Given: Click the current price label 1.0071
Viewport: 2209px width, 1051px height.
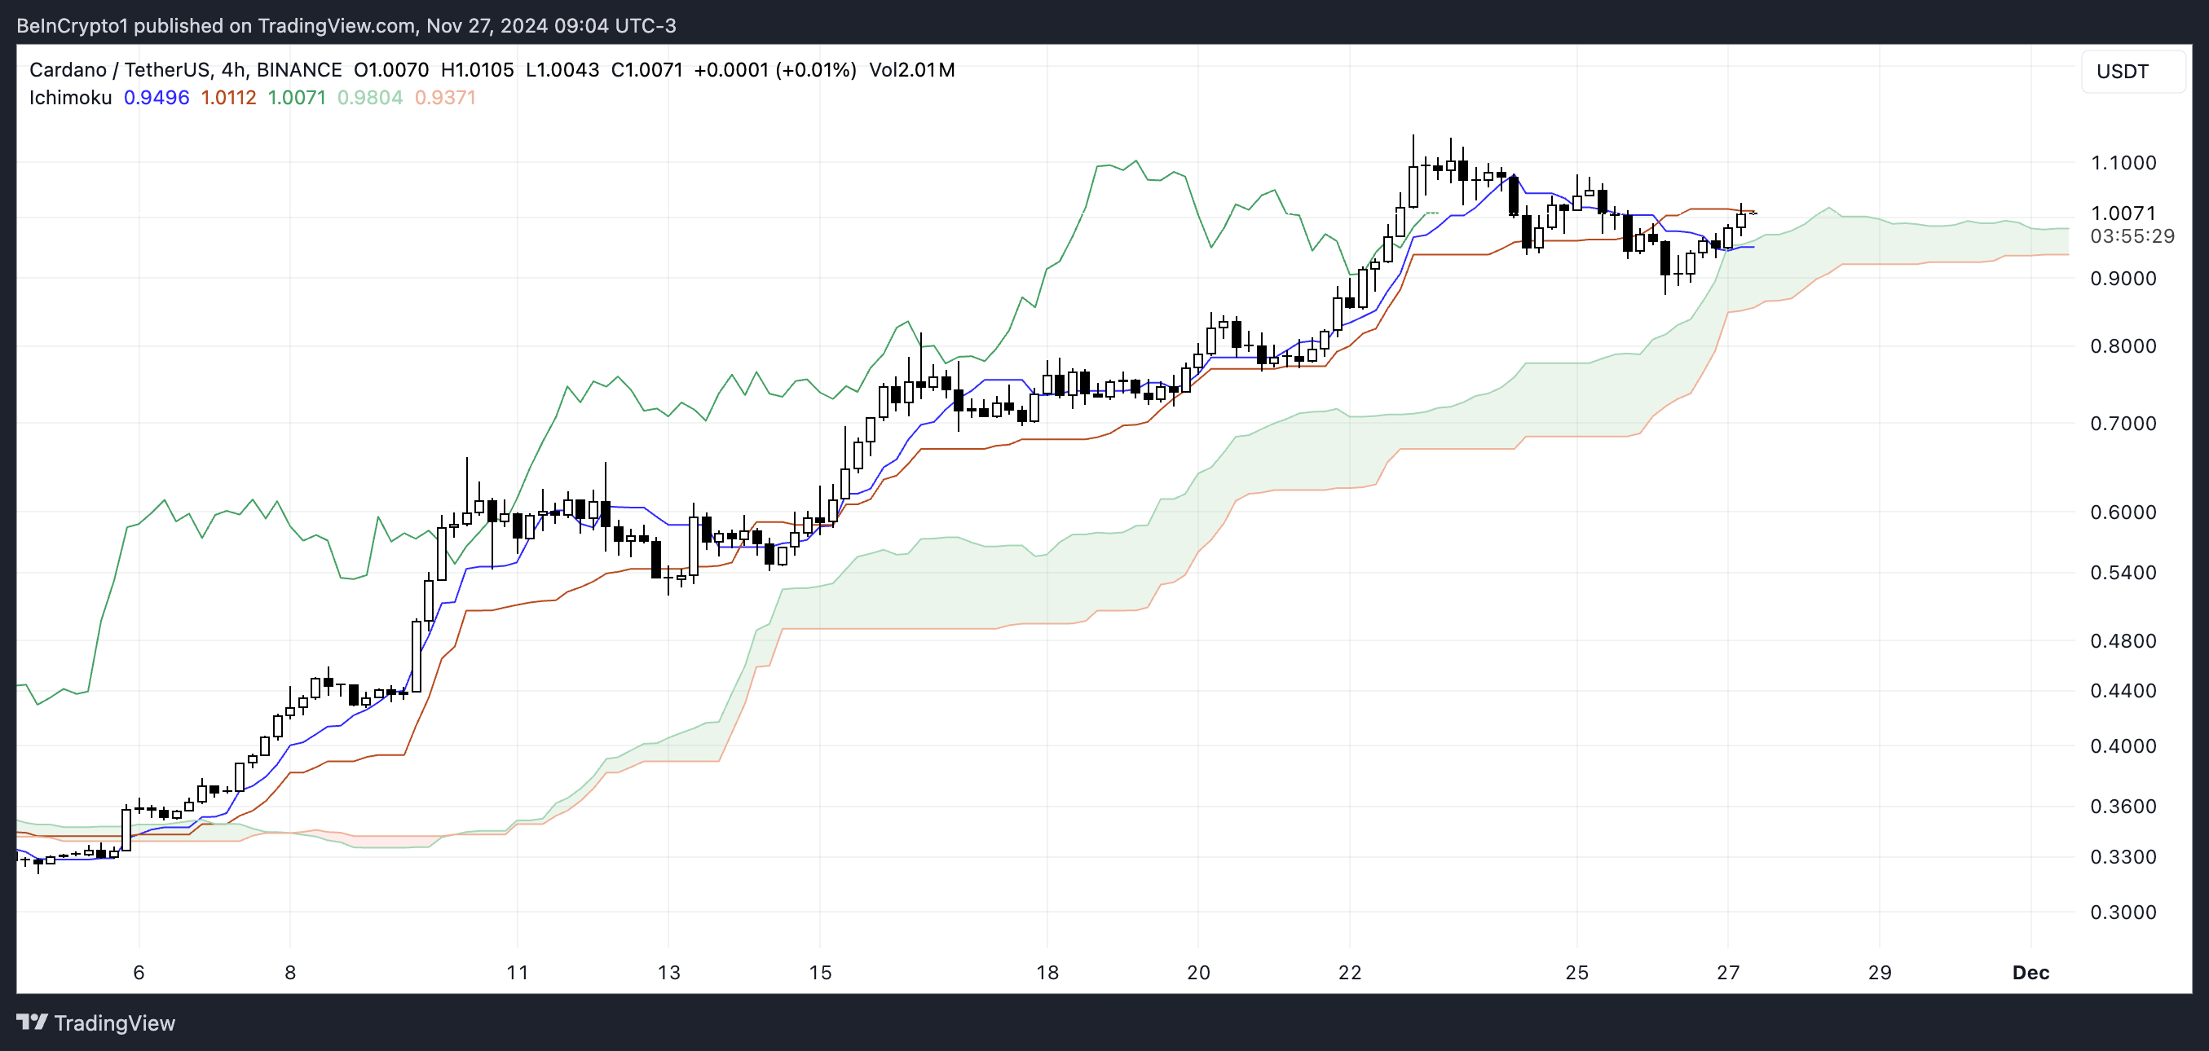Looking at the screenshot, I should tap(2123, 213).
